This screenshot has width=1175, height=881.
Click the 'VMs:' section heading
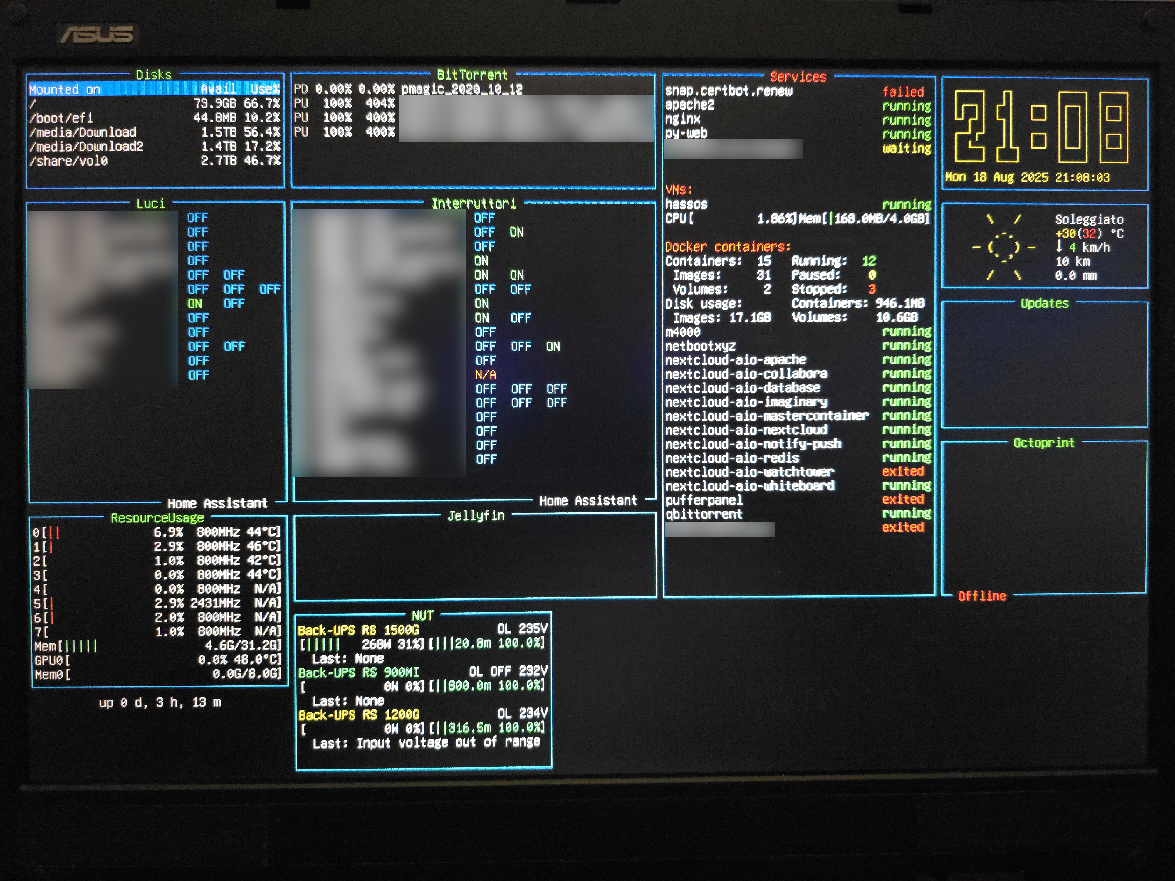[x=679, y=190]
